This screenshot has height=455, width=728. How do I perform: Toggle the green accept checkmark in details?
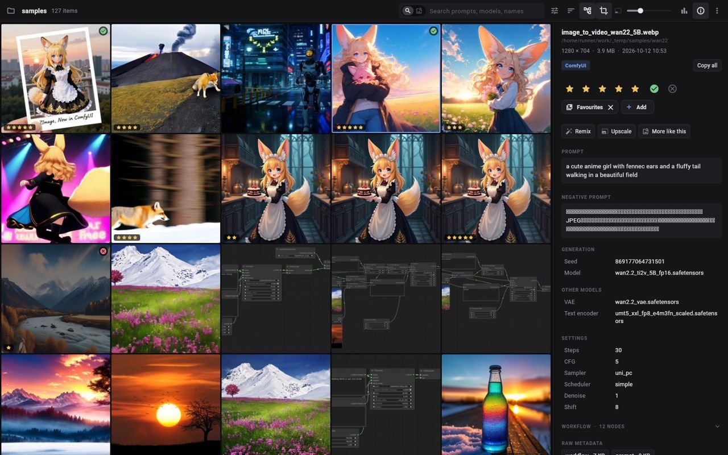tap(654, 89)
